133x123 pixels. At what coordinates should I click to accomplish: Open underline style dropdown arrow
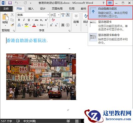tap(33, 20)
